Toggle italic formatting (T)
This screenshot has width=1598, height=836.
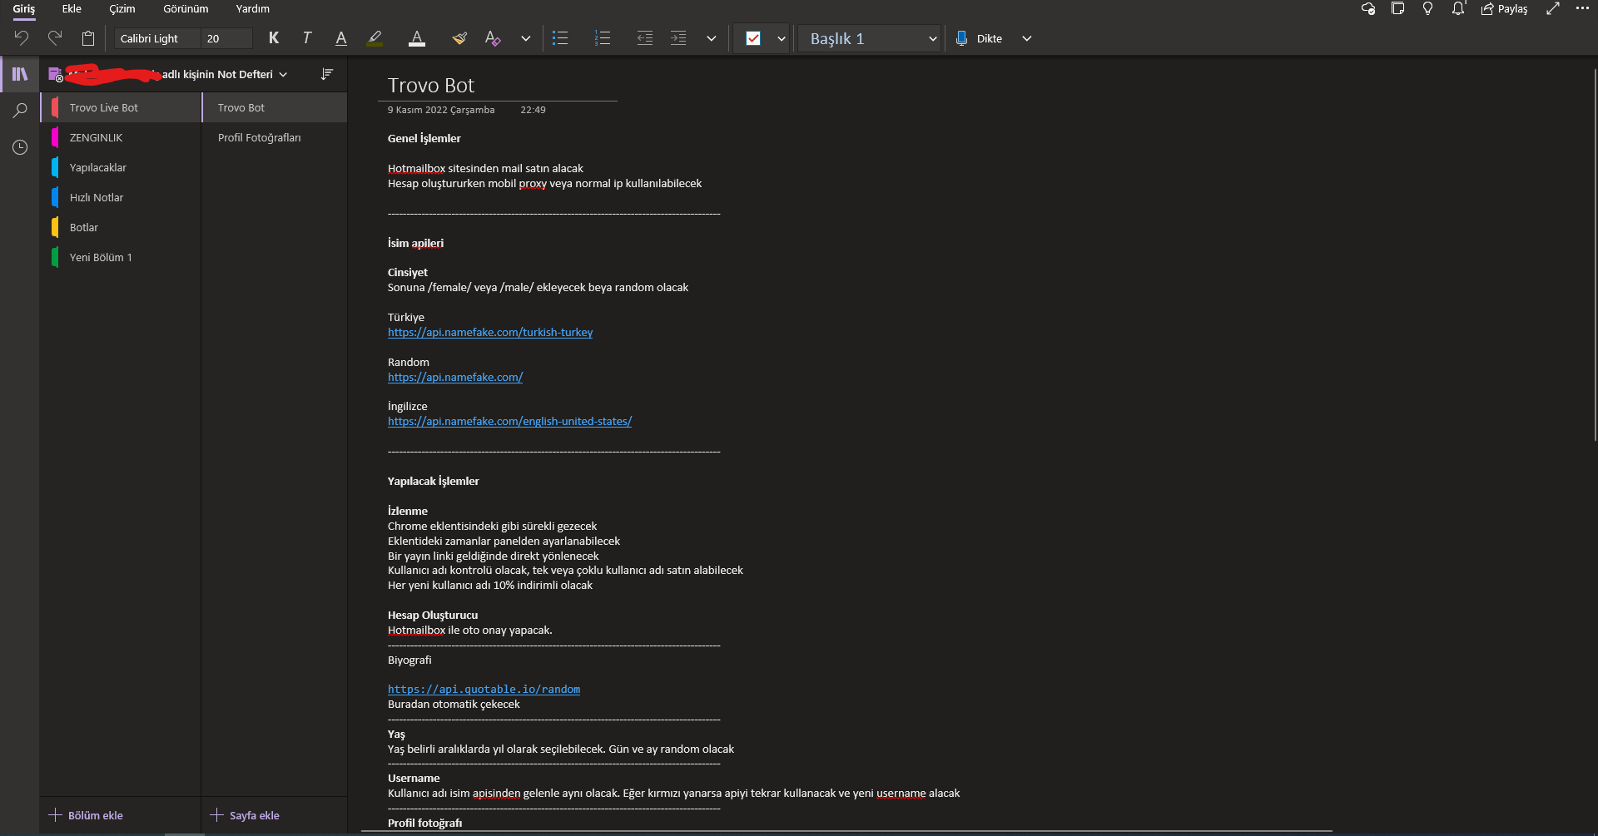[307, 38]
